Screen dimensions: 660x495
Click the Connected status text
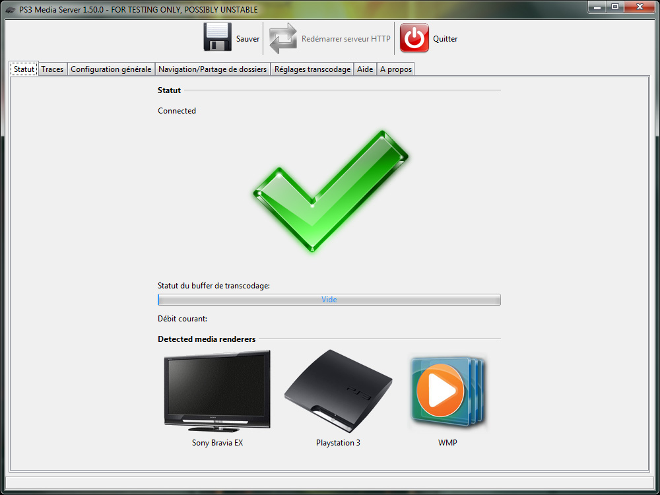coord(177,111)
